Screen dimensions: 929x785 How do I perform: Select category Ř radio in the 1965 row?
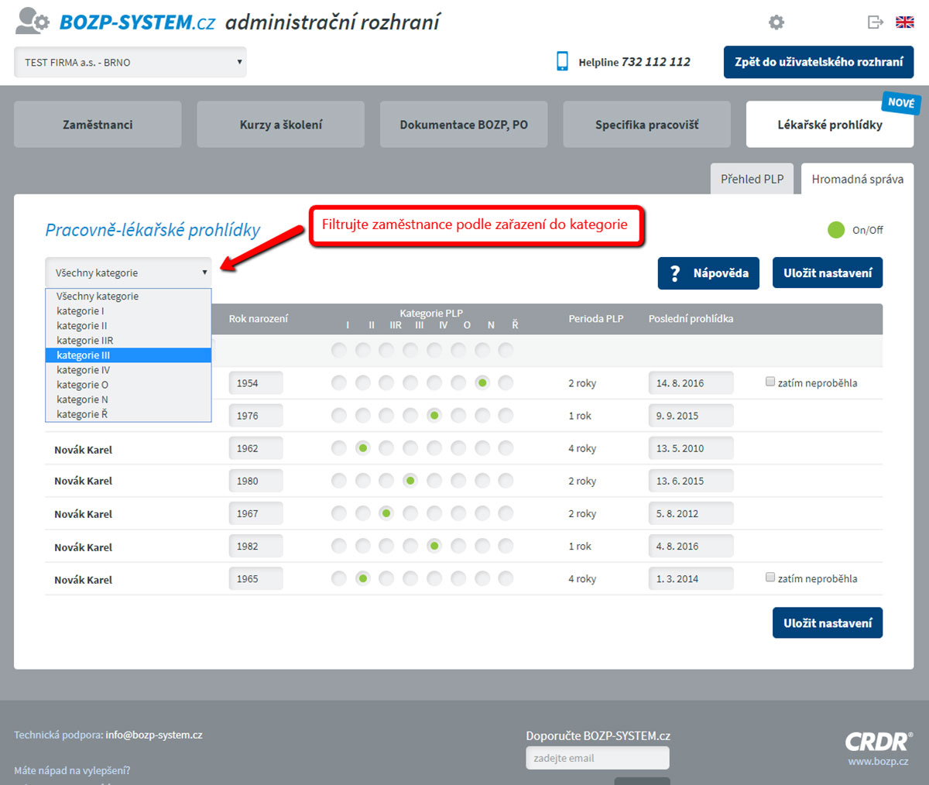coord(506,578)
